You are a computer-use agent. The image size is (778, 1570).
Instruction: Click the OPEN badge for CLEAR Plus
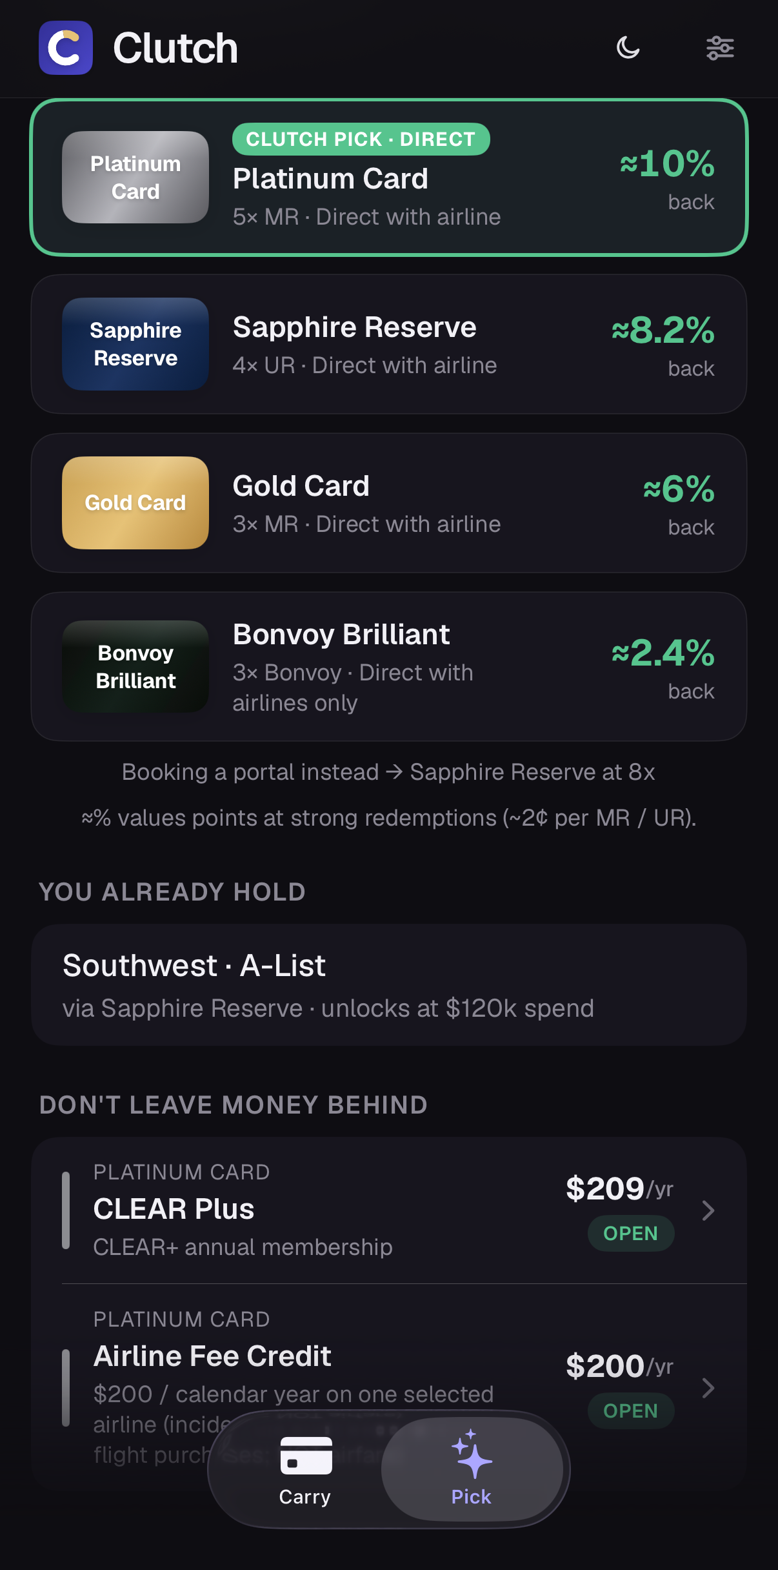[631, 1234]
